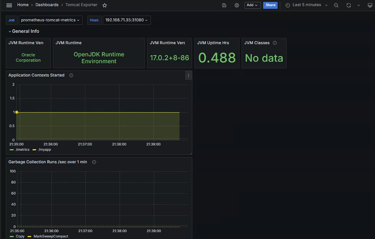The image size is (375, 239).
Task: Show Garbage Collection Runs info icon
Action: pos(94,162)
